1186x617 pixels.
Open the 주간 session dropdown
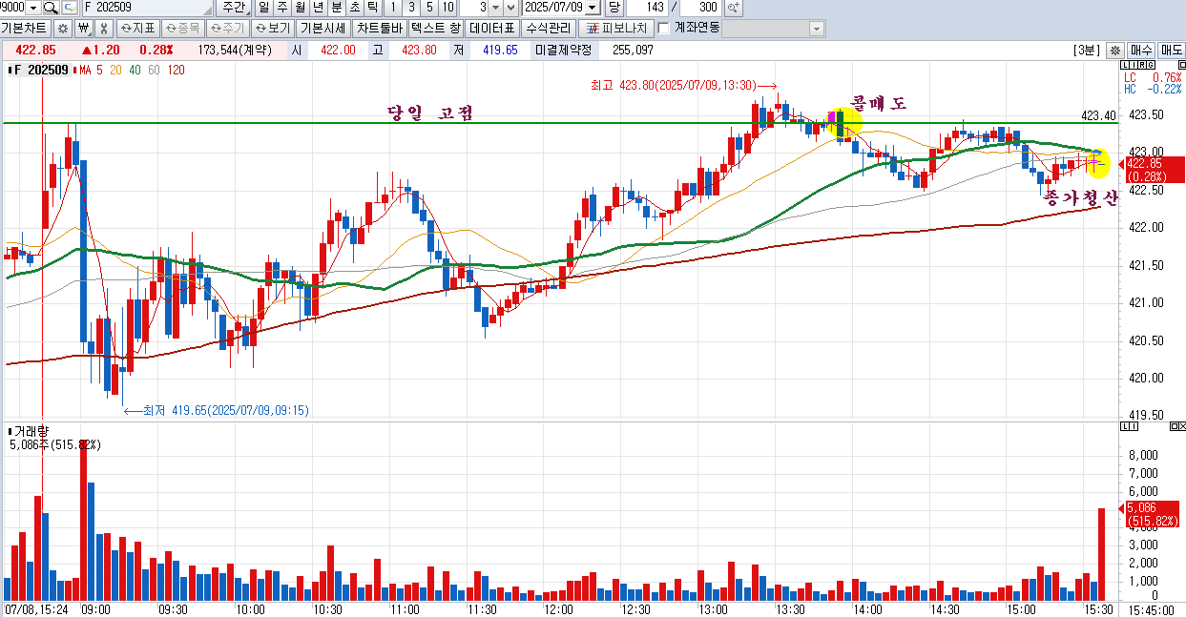pos(234,8)
